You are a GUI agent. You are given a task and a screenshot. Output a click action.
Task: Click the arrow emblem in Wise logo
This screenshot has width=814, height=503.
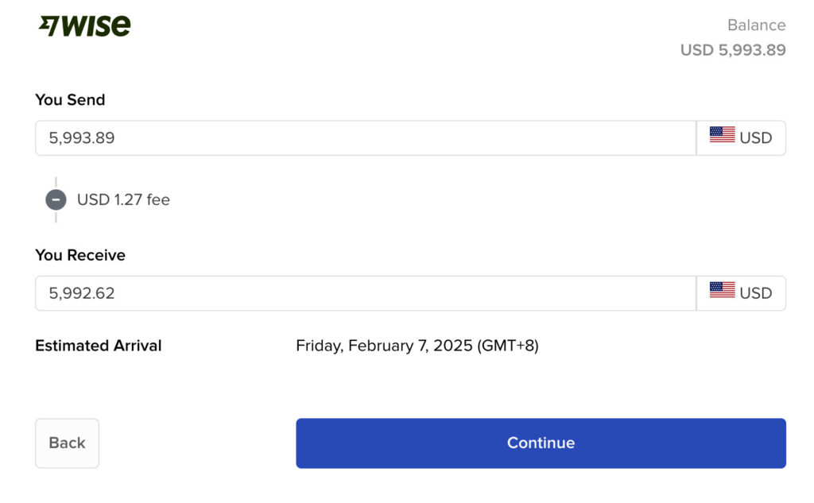(49, 26)
